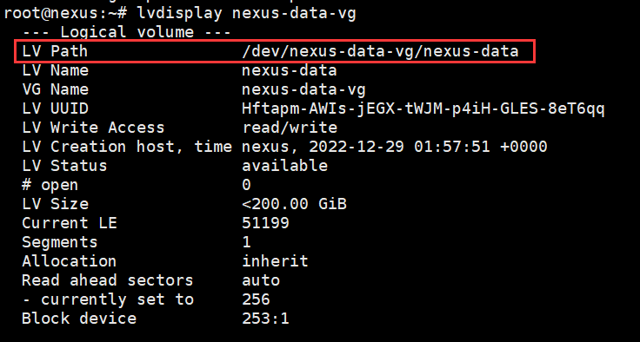
Task: Click the read/write access value
Action: pos(290,128)
